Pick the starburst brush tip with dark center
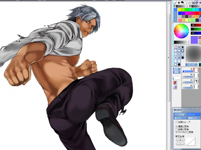Viewport: 201px width, 150px height. click(x=176, y=57)
